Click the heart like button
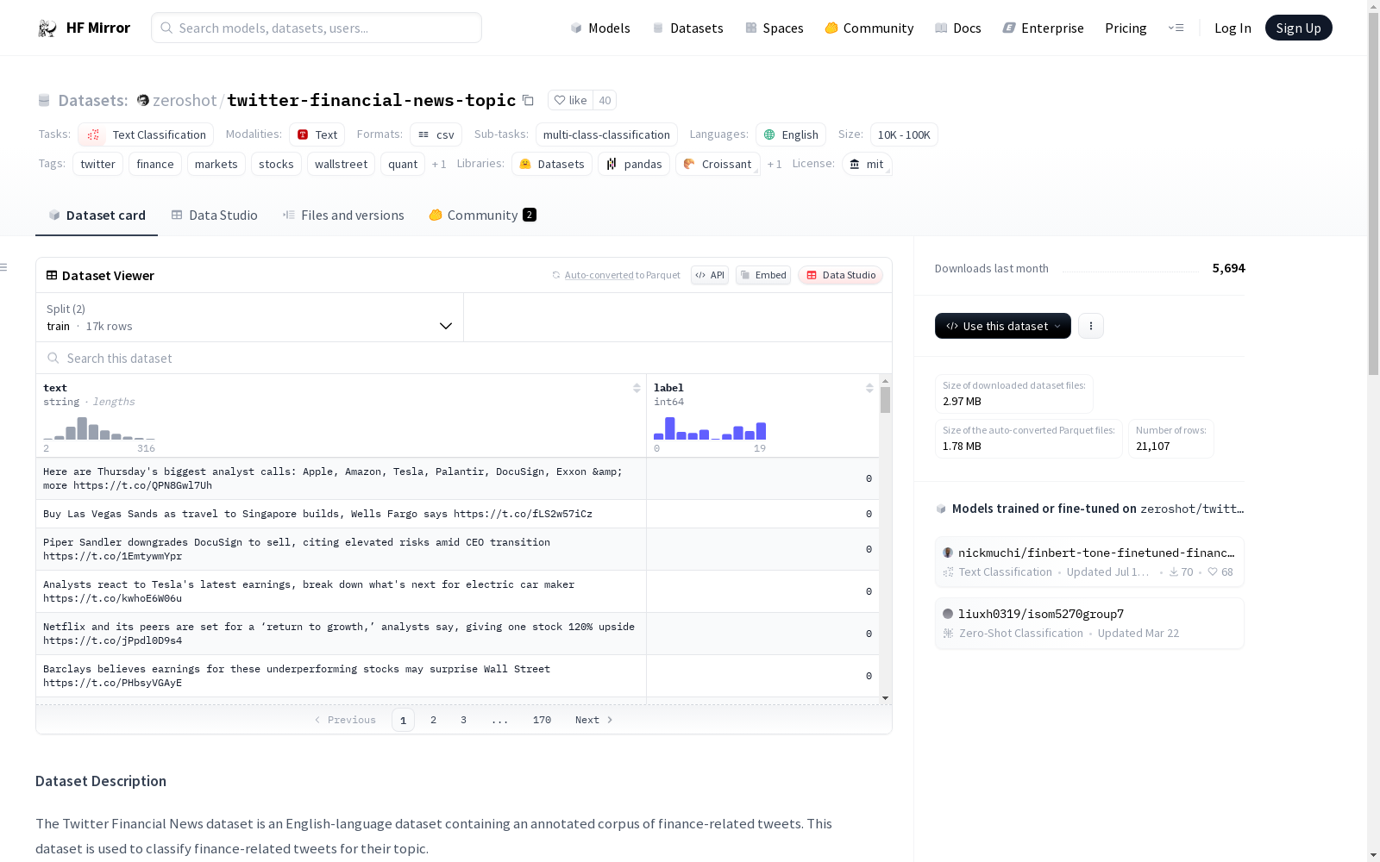1380x862 pixels. [x=570, y=100]
